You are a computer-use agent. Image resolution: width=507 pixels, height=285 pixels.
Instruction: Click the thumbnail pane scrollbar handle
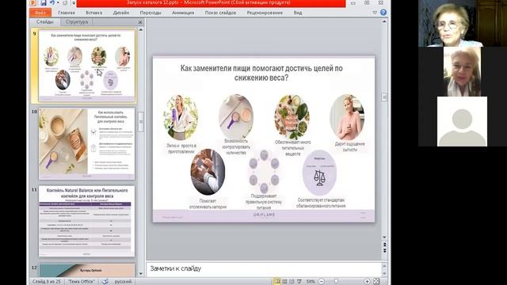pyautogui.click(x=141, y=122)
